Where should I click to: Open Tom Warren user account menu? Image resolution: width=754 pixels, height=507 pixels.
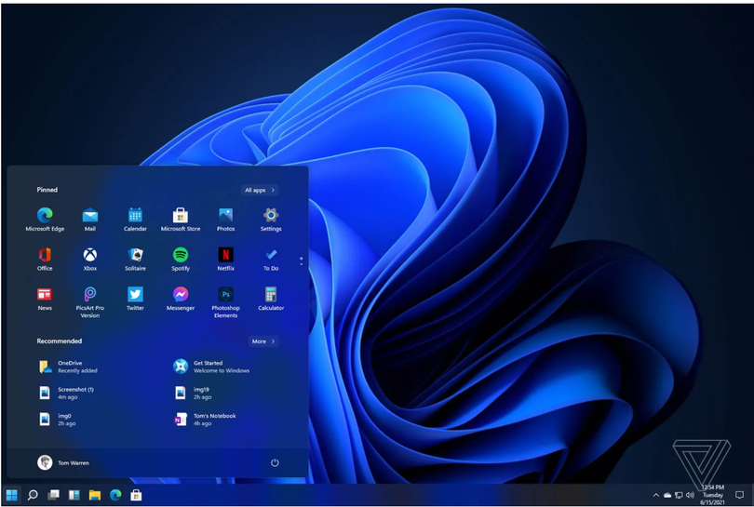(x=63, y=462)
